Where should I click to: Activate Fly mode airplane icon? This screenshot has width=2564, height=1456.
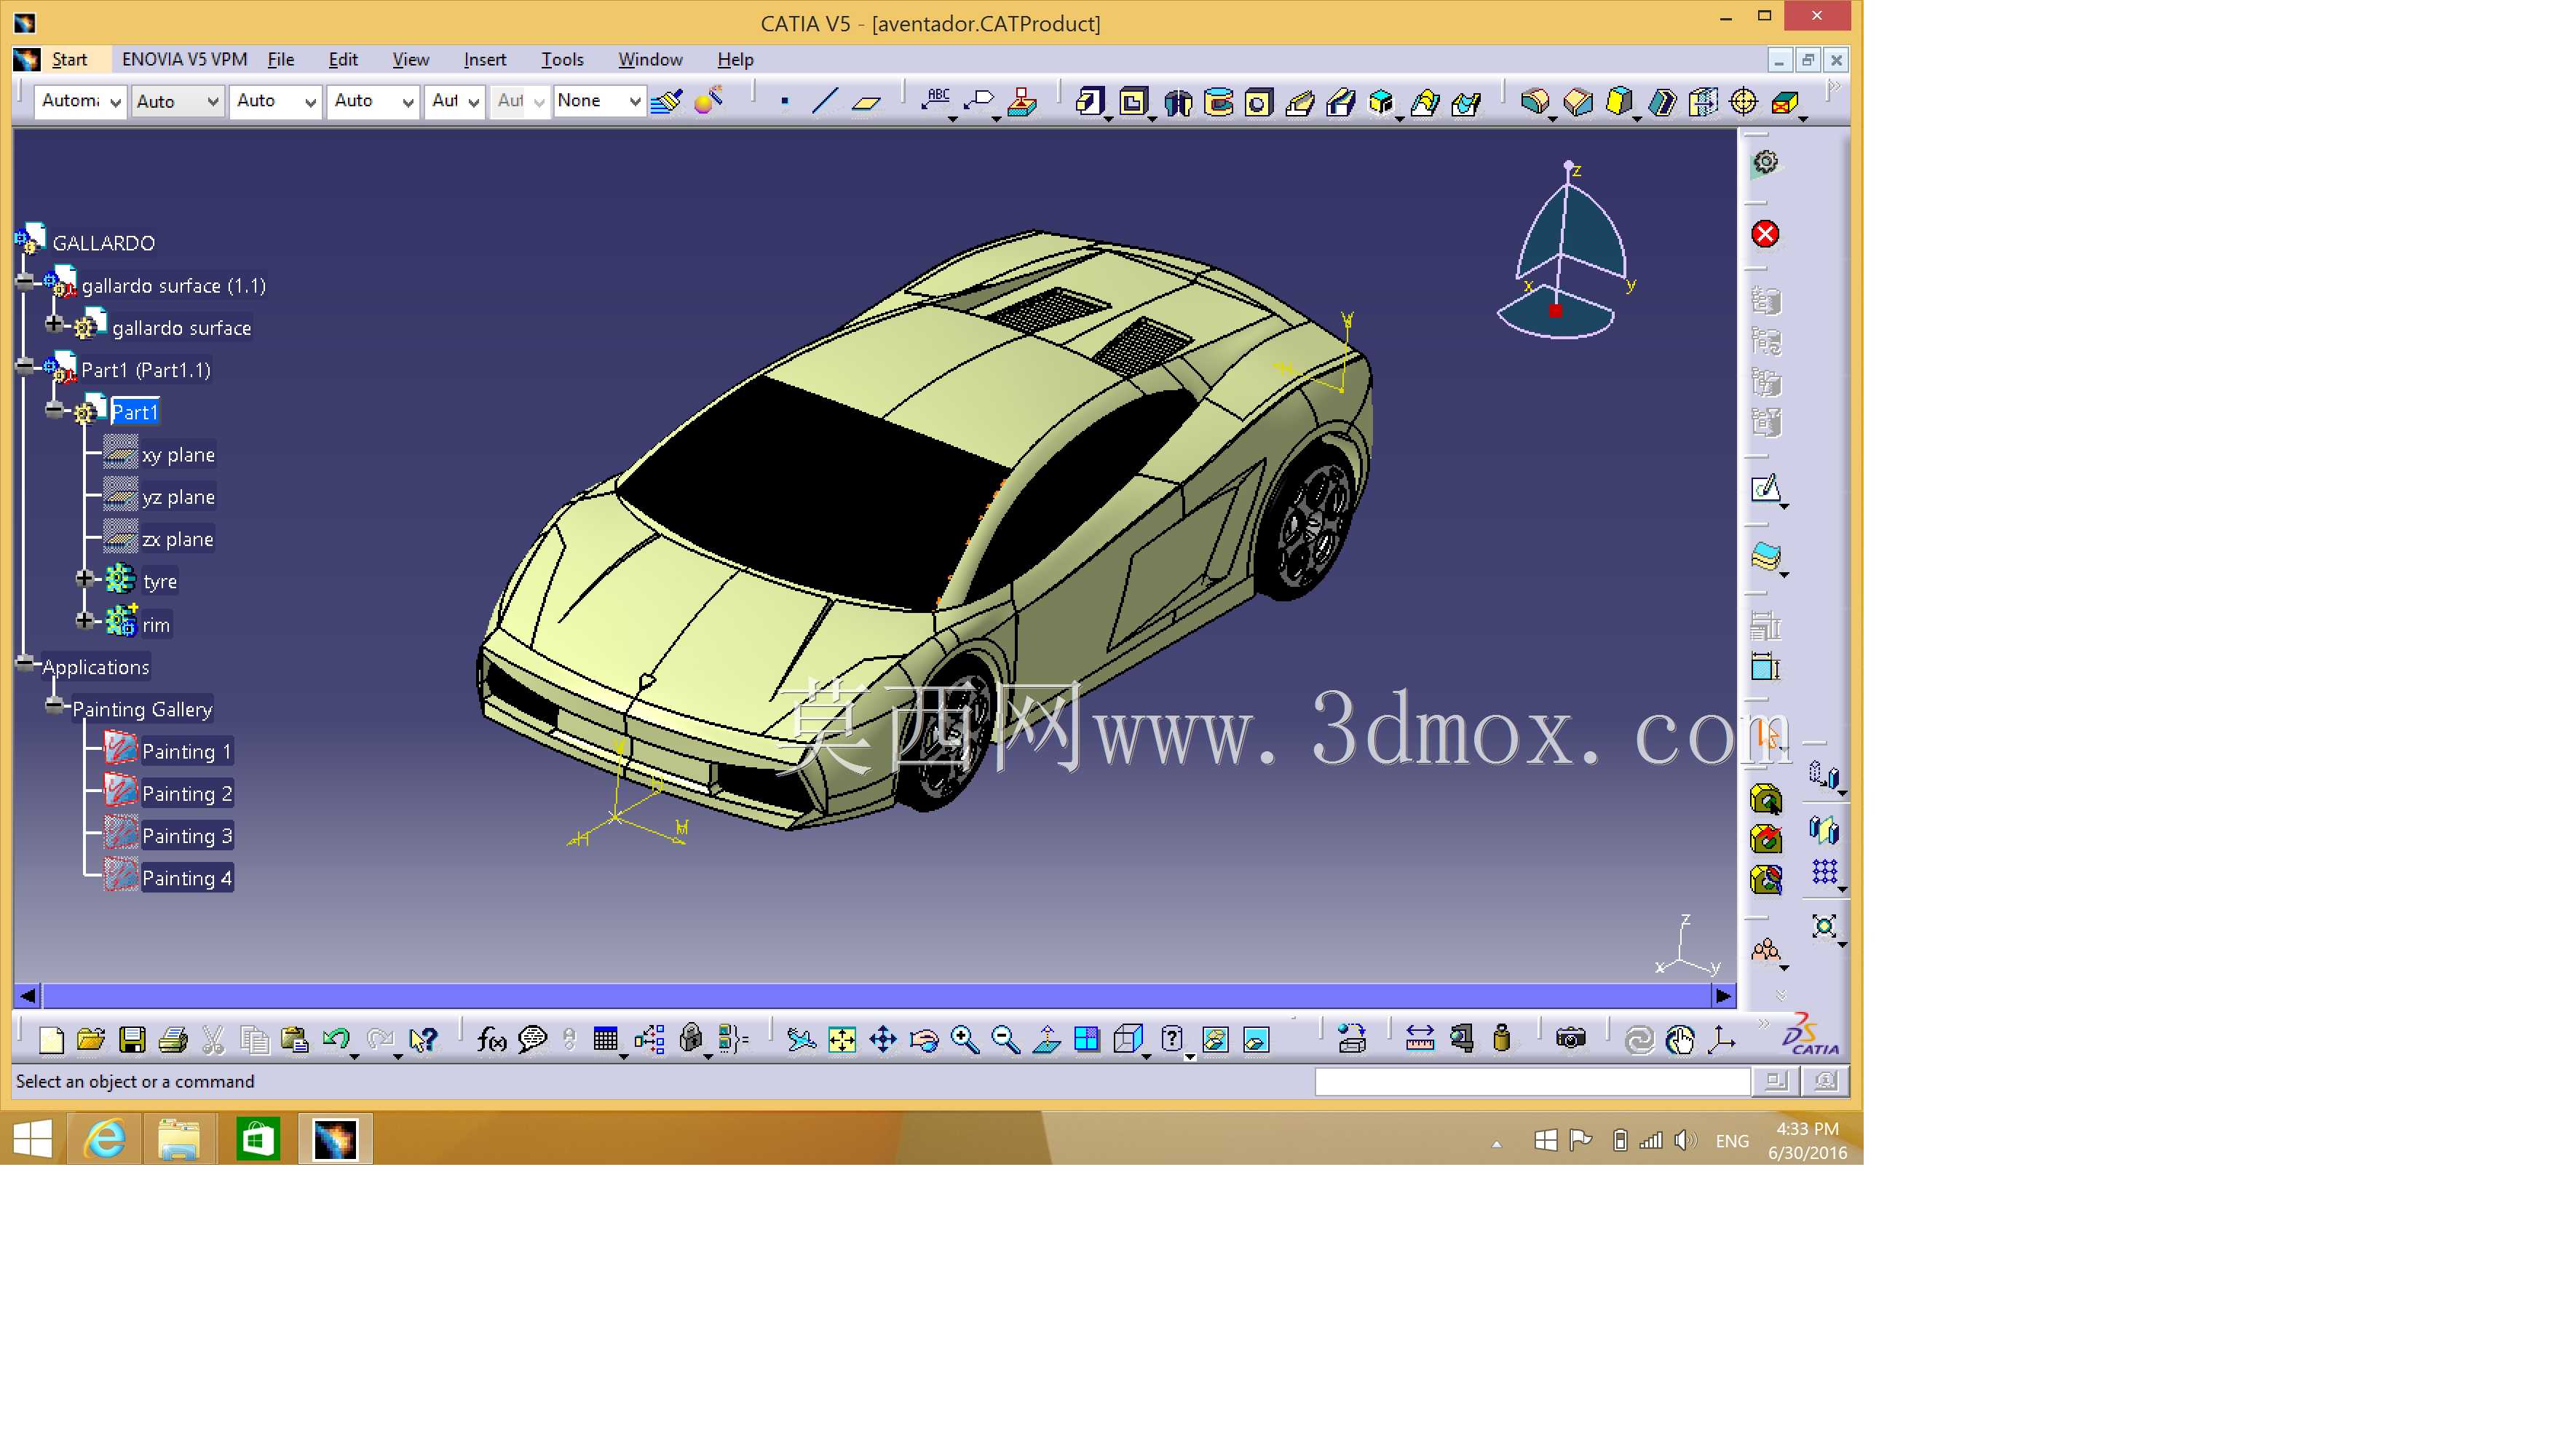801,1040
